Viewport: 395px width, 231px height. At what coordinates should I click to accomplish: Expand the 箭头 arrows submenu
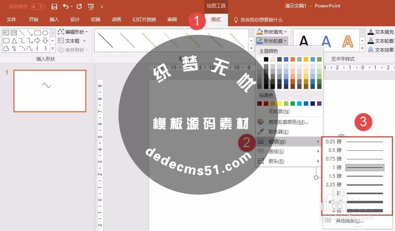coord(276,161)
